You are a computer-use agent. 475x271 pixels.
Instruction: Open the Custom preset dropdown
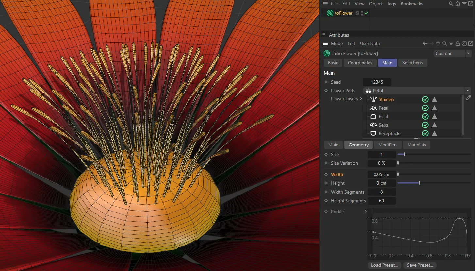click(452, 53)
